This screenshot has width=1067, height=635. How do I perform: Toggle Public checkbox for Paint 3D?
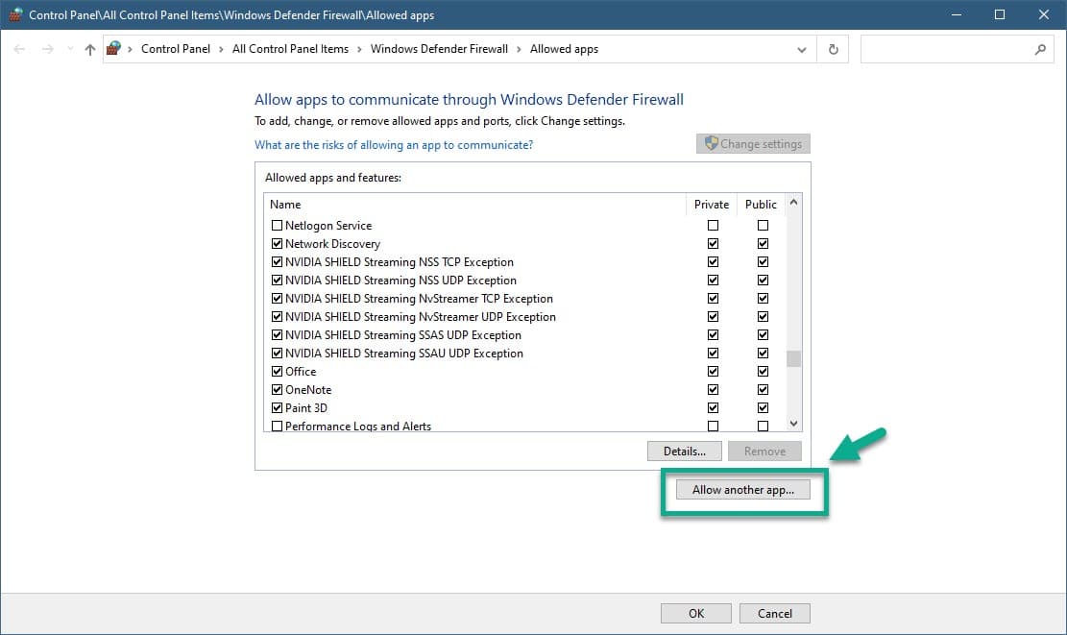click(x=763, y=408)
